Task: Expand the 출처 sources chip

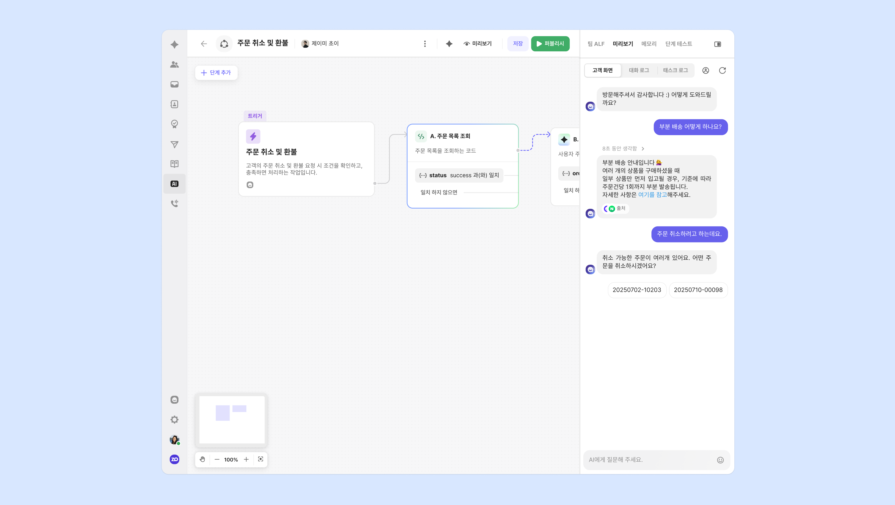Action: coord(615,209)
